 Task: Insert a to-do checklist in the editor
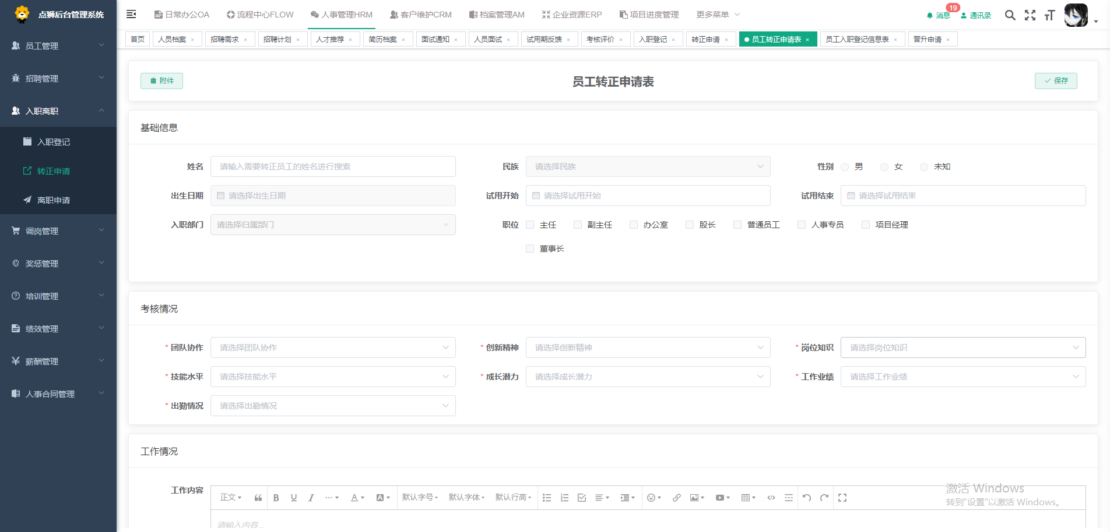point(582,498)
